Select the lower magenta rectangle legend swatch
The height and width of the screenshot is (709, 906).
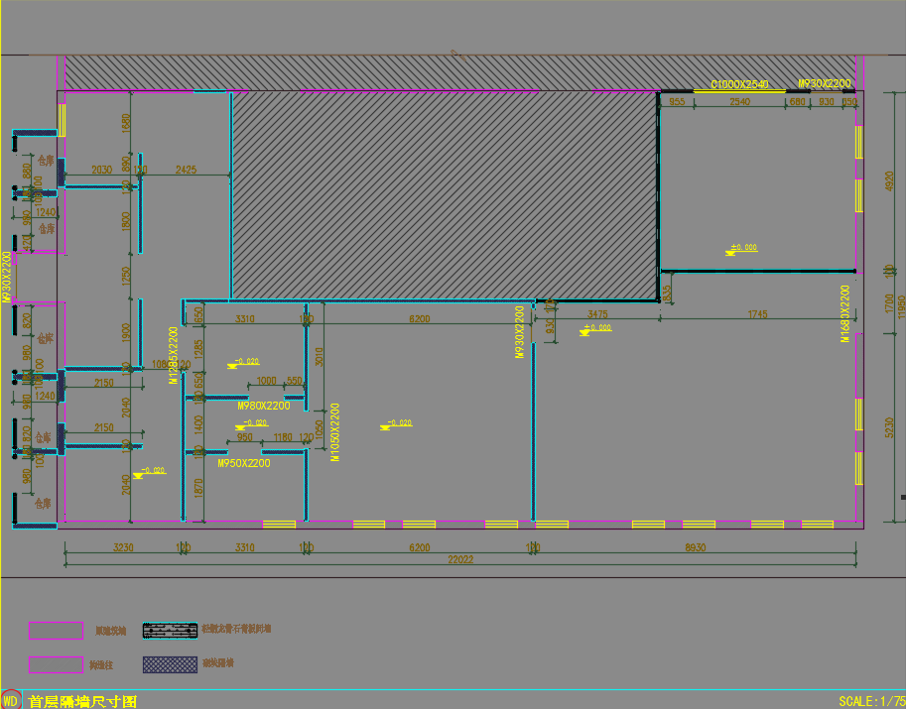click(56, 664)
